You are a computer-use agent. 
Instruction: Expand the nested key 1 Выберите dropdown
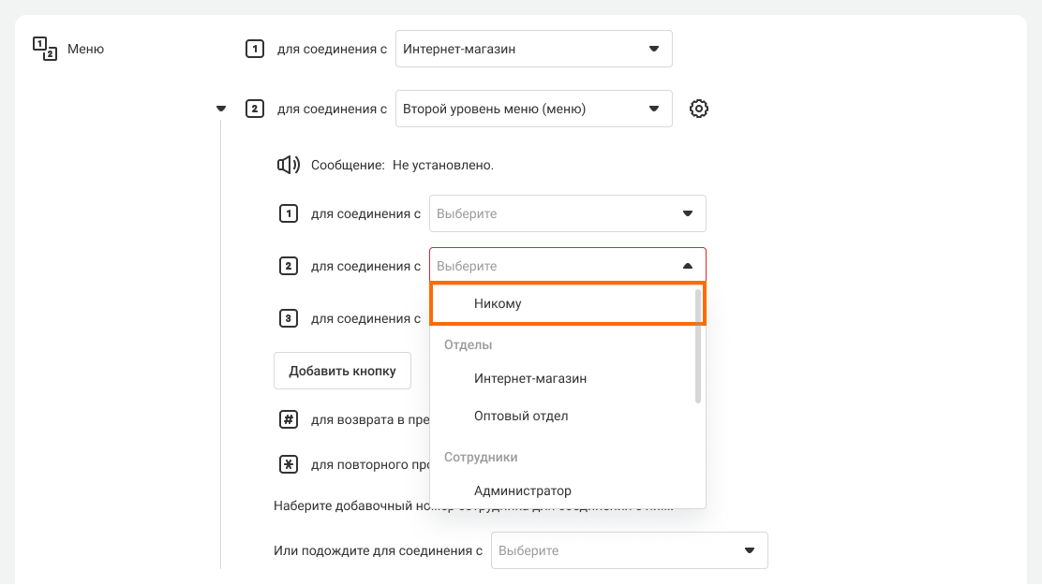coord(567,213)
